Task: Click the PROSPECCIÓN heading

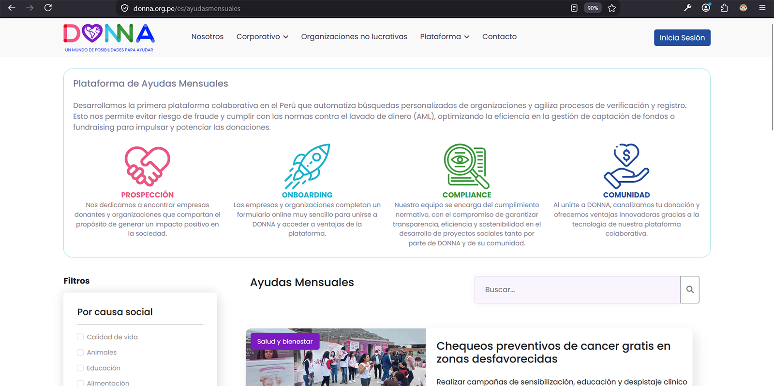Action: click(148, 195)
